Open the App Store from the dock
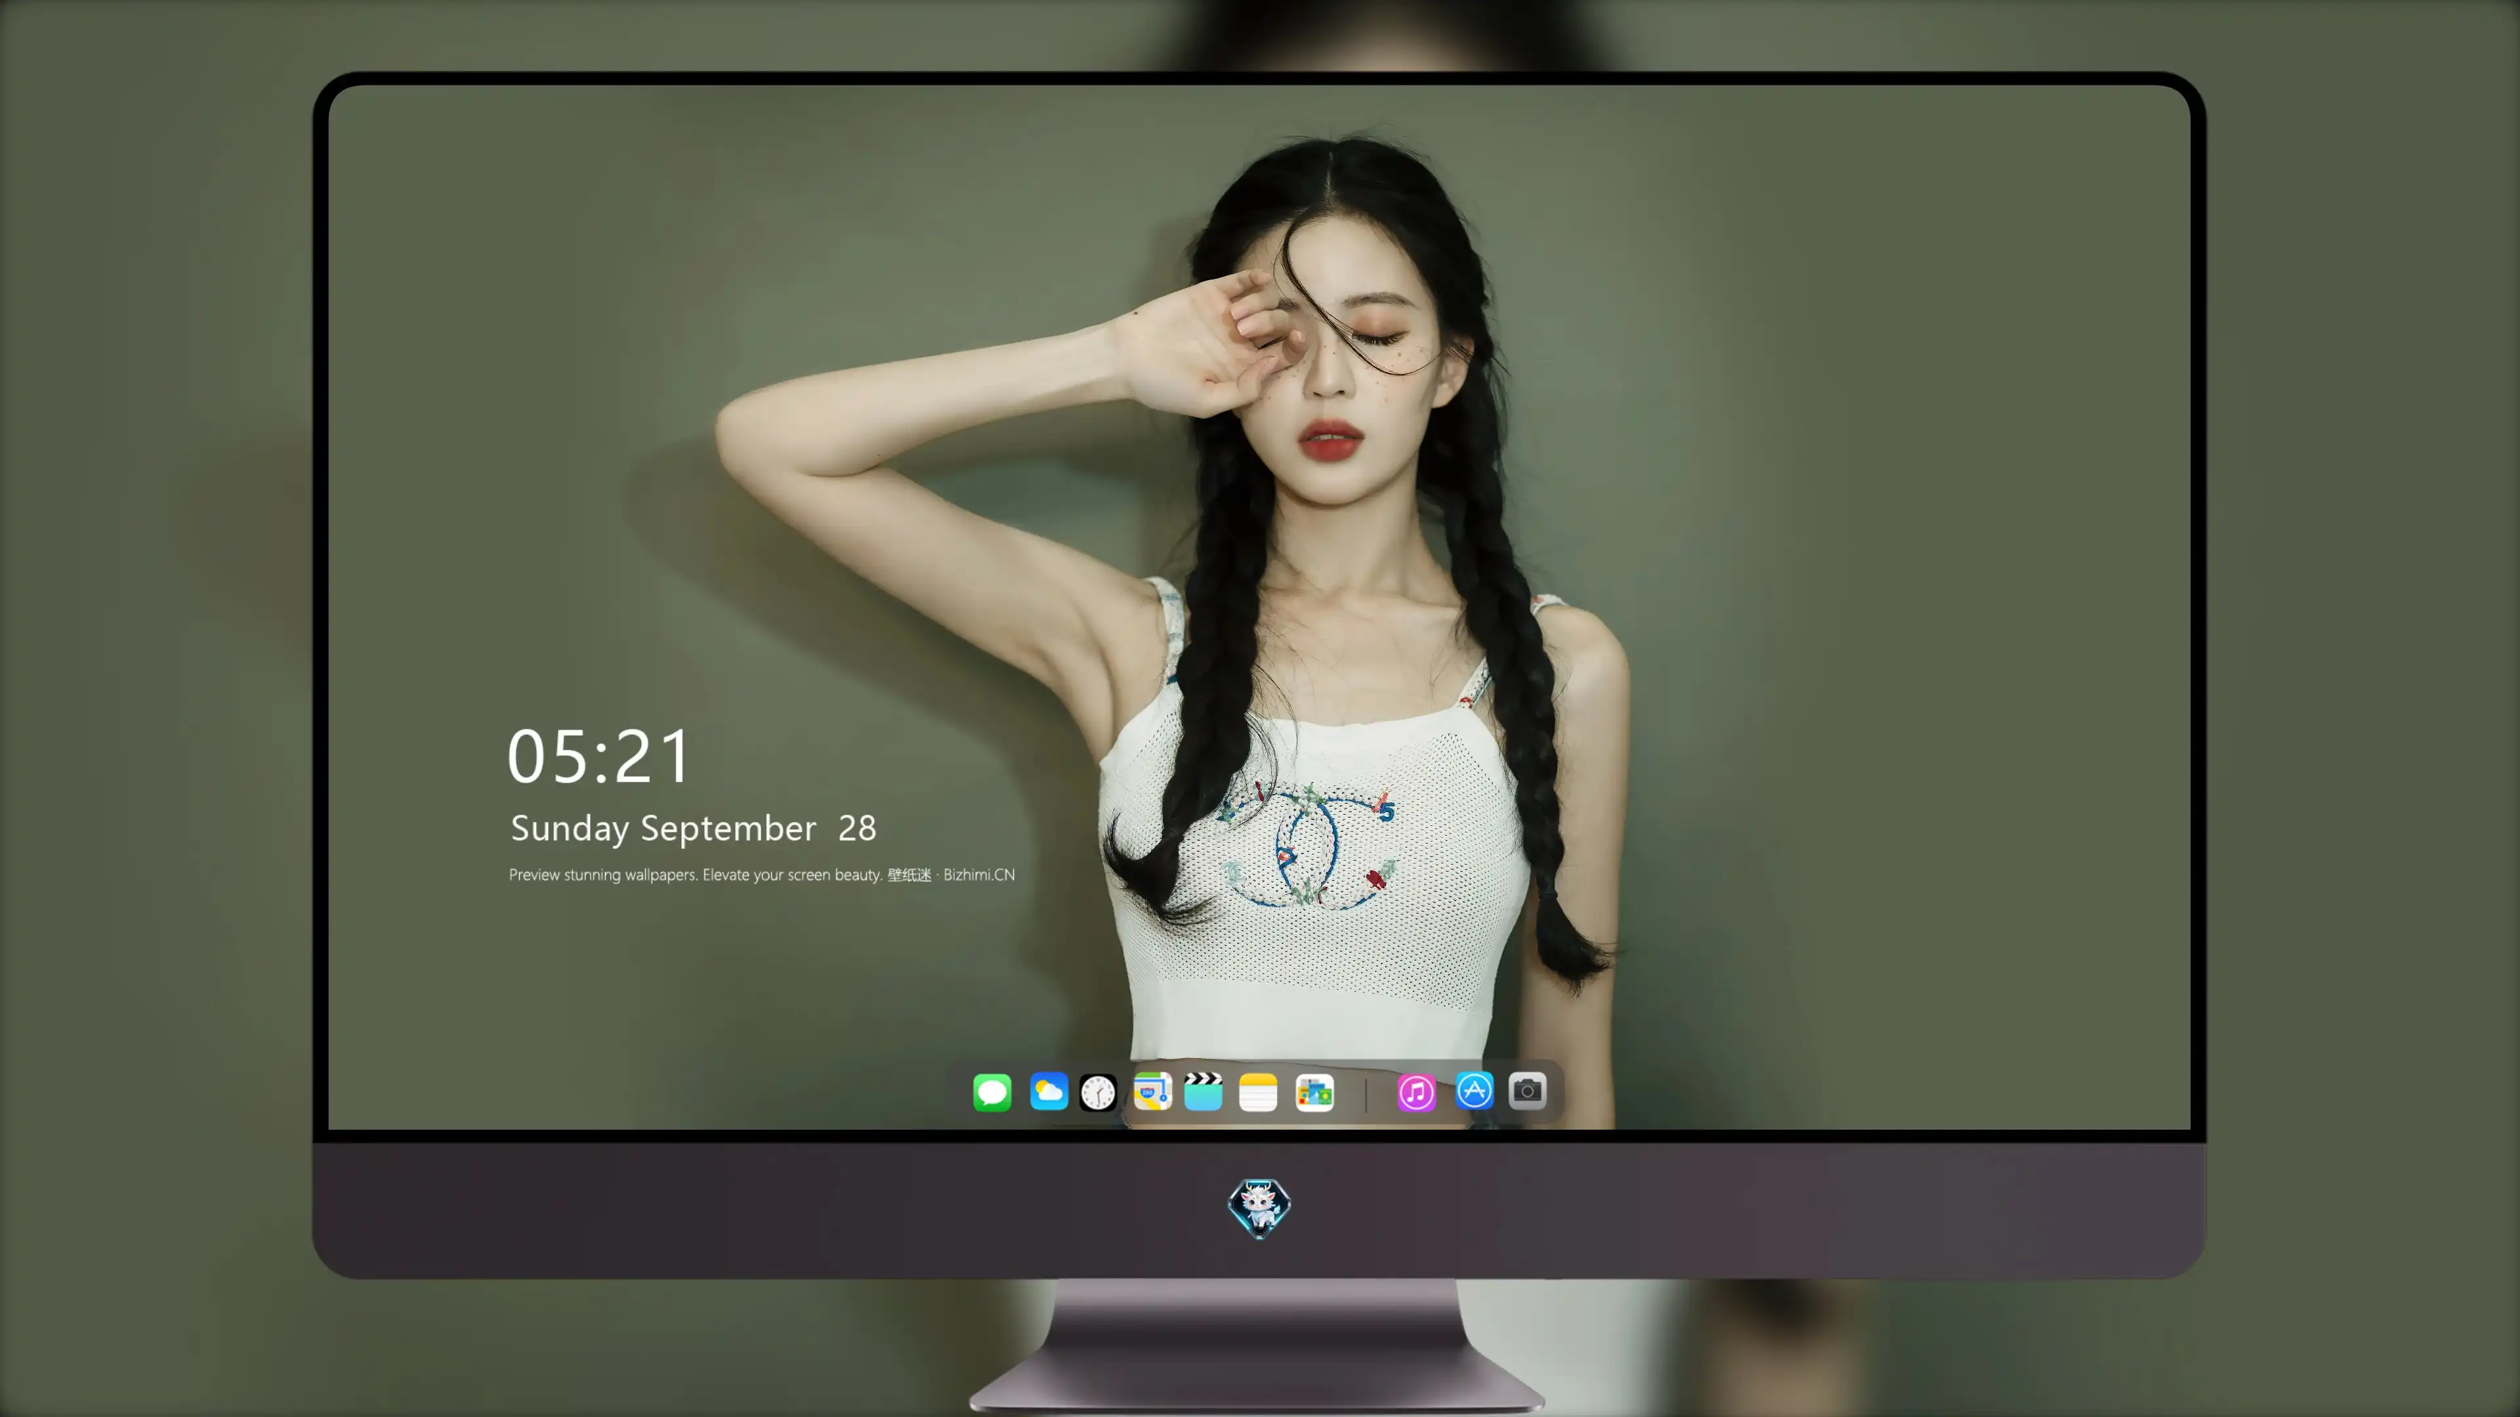Viewport: 2520px width, 1417px height. click(1474, 1090)
